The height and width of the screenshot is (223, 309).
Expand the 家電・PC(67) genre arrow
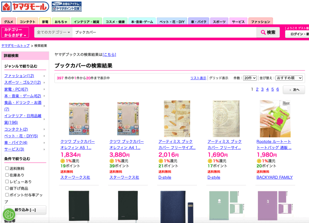(x=44, y=90)
